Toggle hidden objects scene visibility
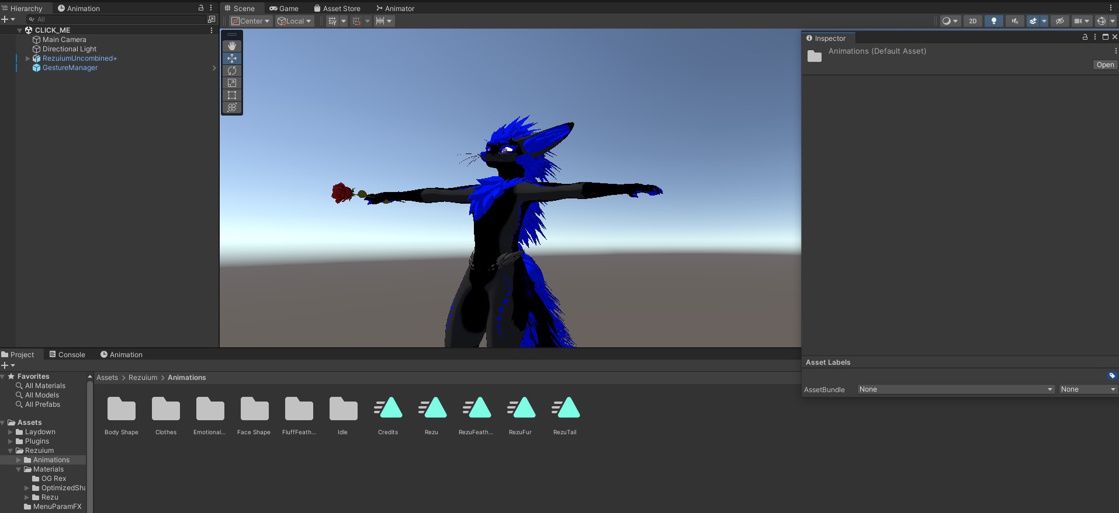This screenshot has width=1119, height=513. [1059, 21]
